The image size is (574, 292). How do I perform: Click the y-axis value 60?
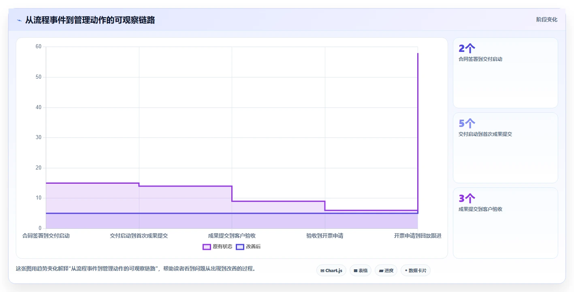38,47
